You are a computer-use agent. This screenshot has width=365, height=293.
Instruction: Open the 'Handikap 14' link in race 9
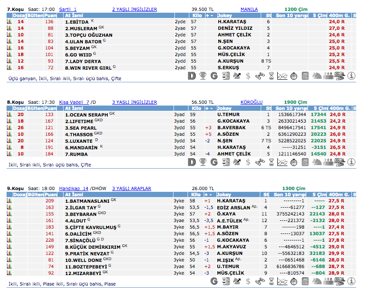74,188
